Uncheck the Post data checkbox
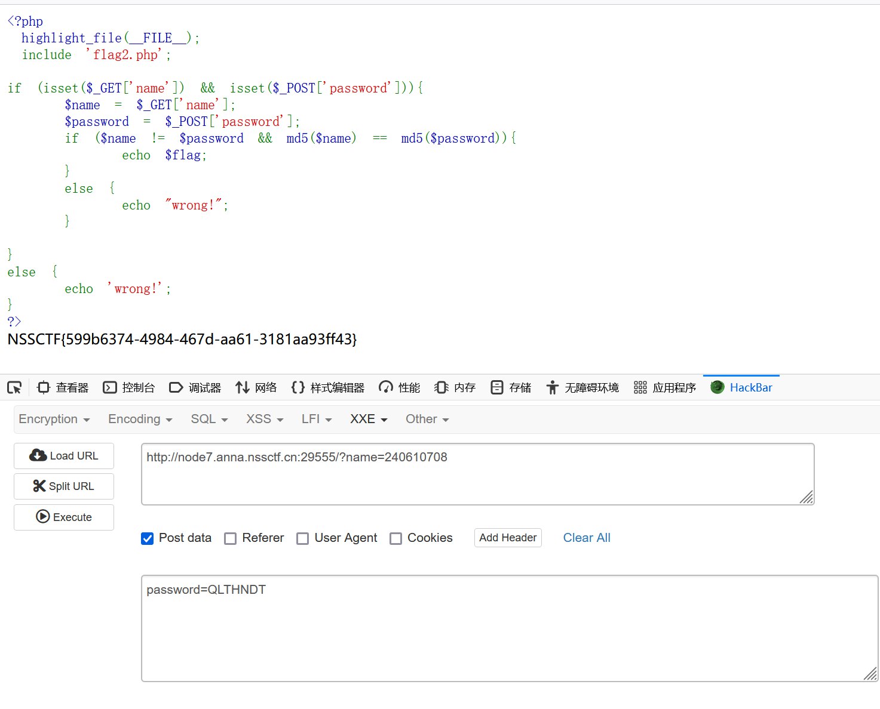 [147, 538]
